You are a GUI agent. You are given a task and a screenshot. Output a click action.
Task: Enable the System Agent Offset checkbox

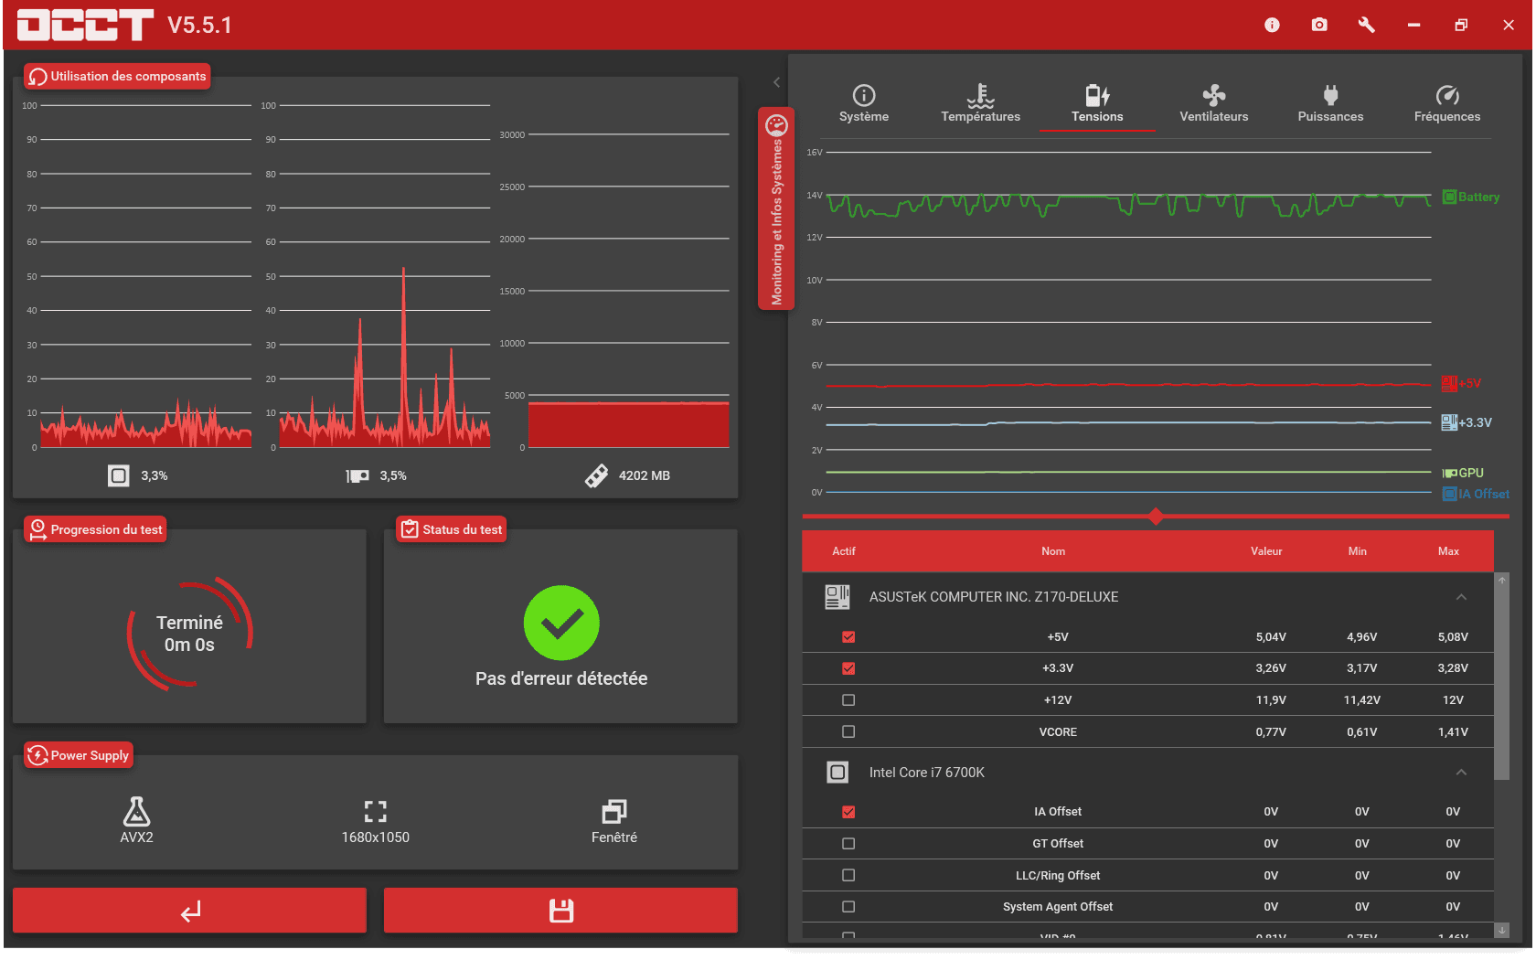[x=848, y=907]
